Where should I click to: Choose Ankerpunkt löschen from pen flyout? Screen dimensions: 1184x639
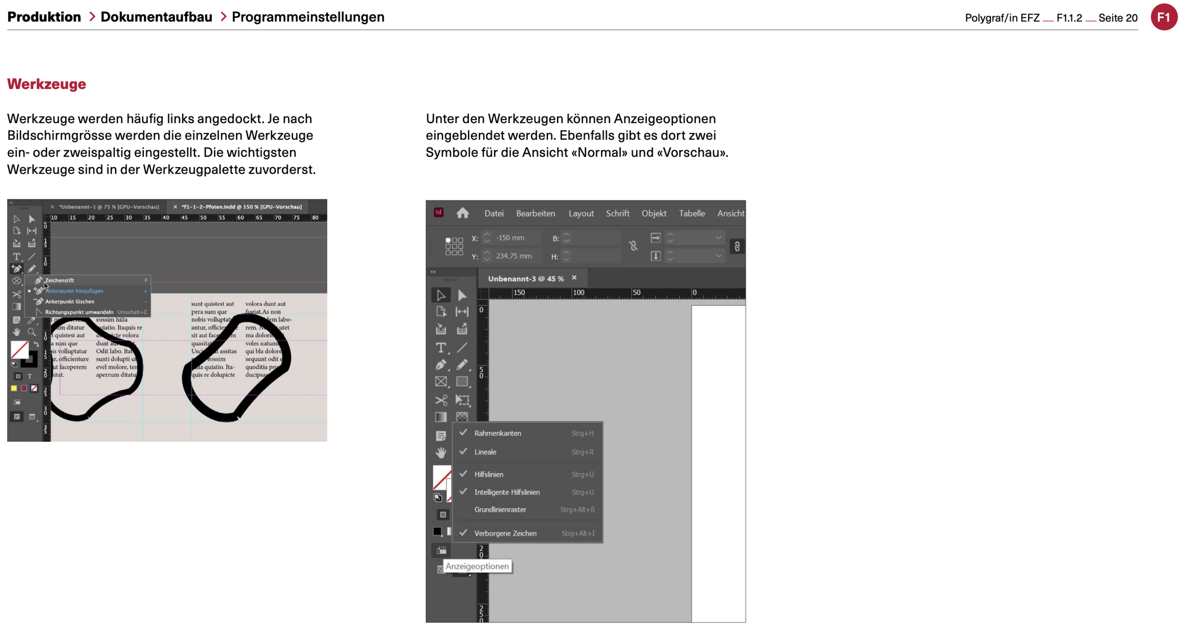[70, 302]
